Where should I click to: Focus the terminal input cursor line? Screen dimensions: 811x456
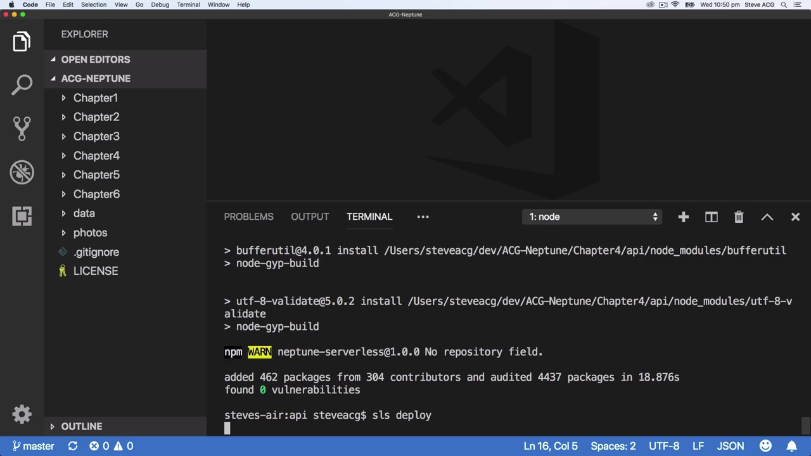(x=227, y=428)
